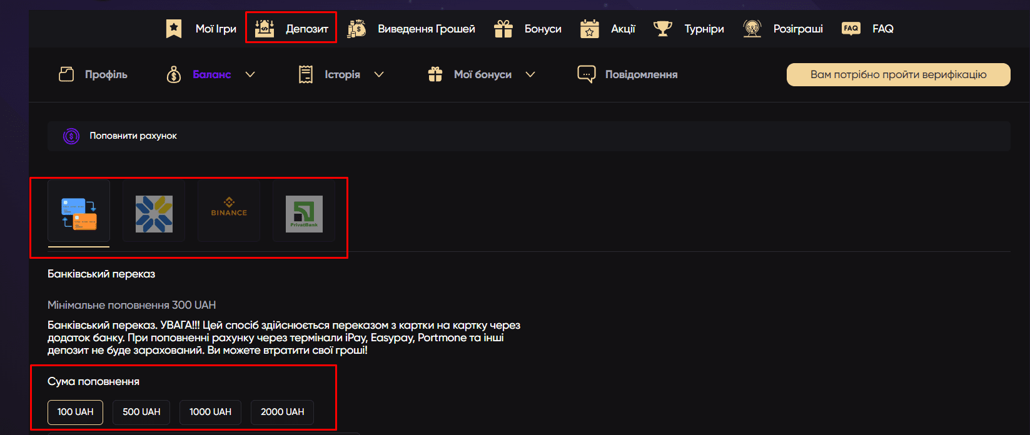Image resolution: width=1030 pixels, height=435 pixels.
Task: Click Вам потрібно пройти верифікацію button
Action: tap(899, 74)
